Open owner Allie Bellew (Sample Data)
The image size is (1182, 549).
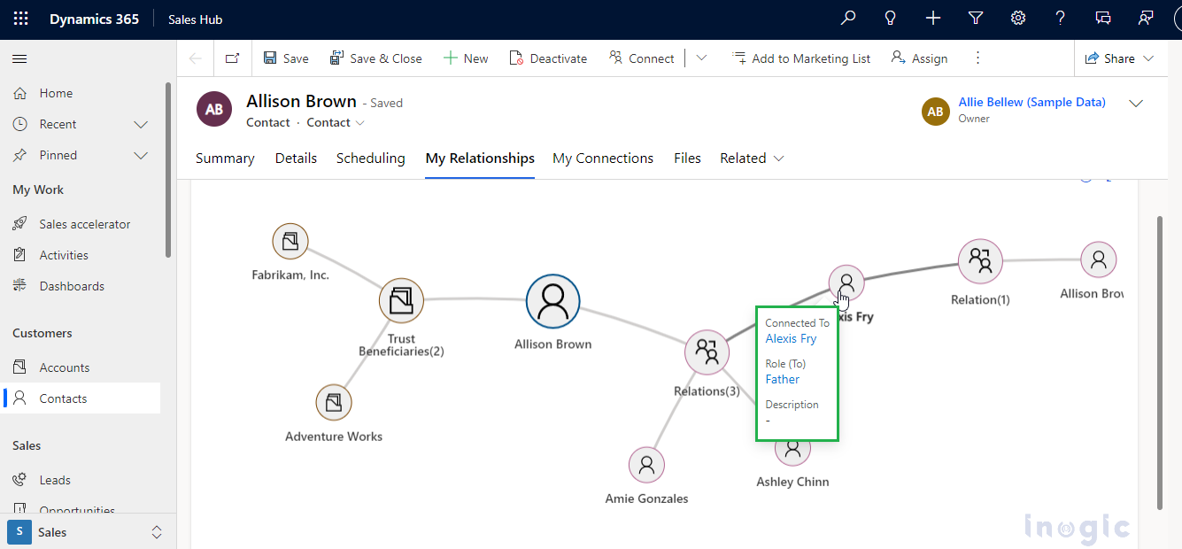[x=1031, y=102]
